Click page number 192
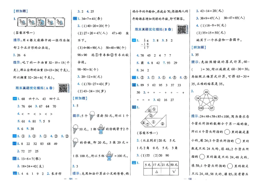Screen dimensions: 262x185 (x=190, y=179)
